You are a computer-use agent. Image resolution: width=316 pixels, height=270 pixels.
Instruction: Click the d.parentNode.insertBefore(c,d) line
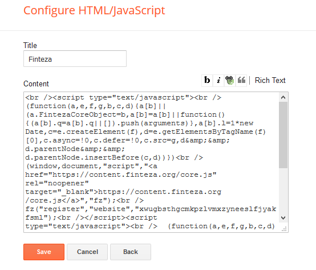pyautogui.click(x=114, y=158)
